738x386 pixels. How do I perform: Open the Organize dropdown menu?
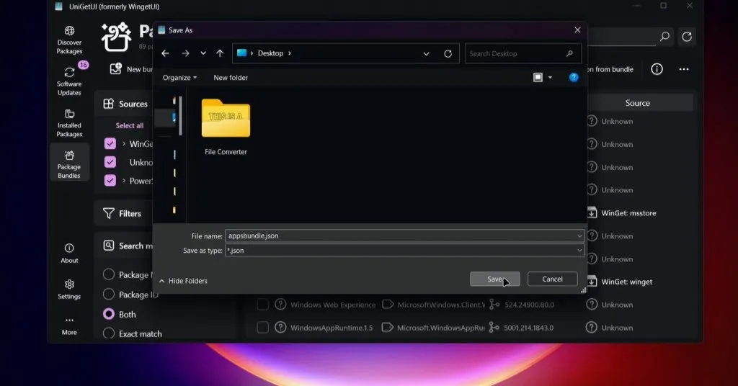179,78
